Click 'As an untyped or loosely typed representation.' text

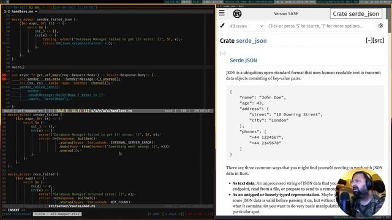coord(276,194)
